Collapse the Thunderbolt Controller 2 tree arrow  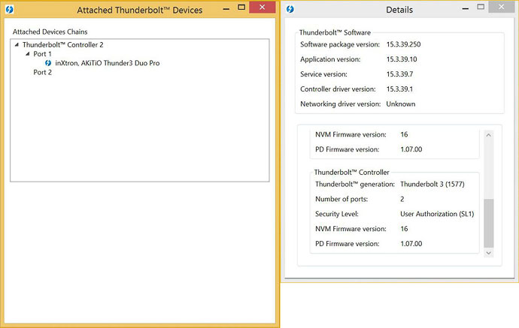17,45
